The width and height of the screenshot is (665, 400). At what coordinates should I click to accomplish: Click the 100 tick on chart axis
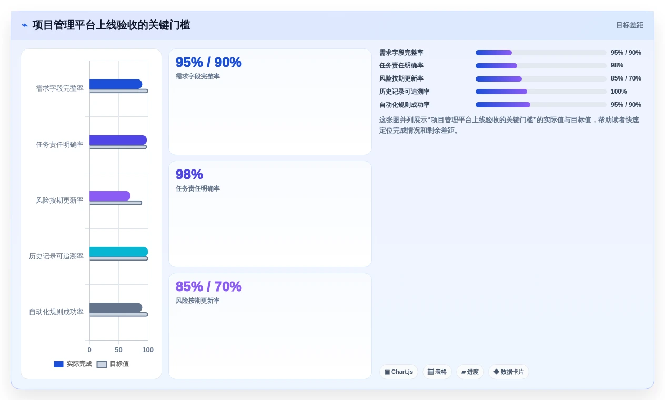click(148, 350)
